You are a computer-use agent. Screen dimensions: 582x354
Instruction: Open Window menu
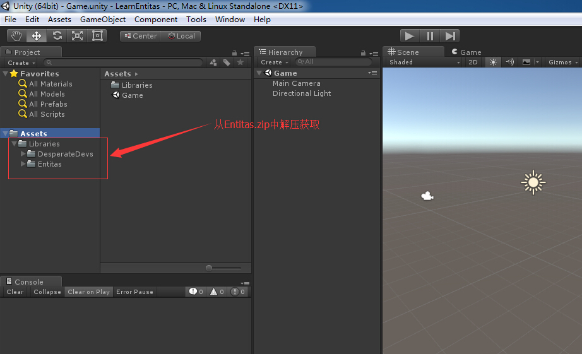(230, 20)
